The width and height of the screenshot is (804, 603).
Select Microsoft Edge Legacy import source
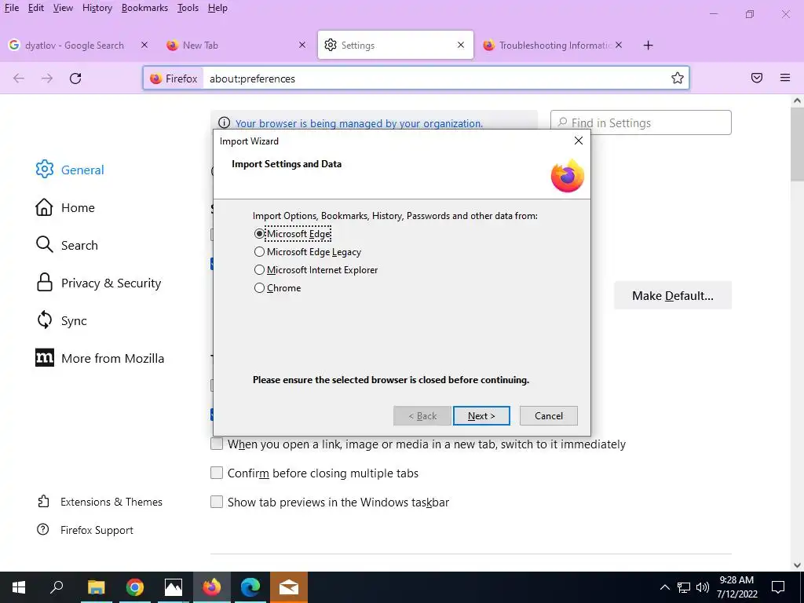pyautogui.click(x=308, y=252)
